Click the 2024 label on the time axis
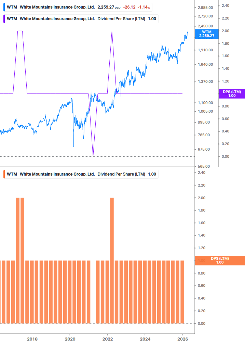Screen dimensions: 245x344 tap(145, 339)
